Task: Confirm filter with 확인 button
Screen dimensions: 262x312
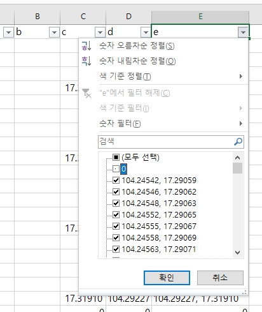Action: pos(167,278)
